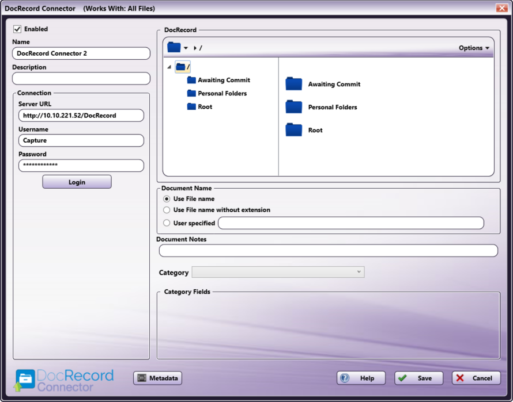513x402 pixels.
Task: Select the Use File name radio button
Action: click(x=167, y=199)
